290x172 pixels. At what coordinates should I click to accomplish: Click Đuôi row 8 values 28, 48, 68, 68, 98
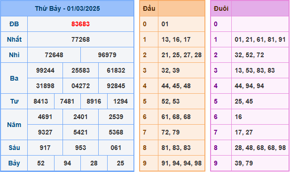tap(260, 148)
